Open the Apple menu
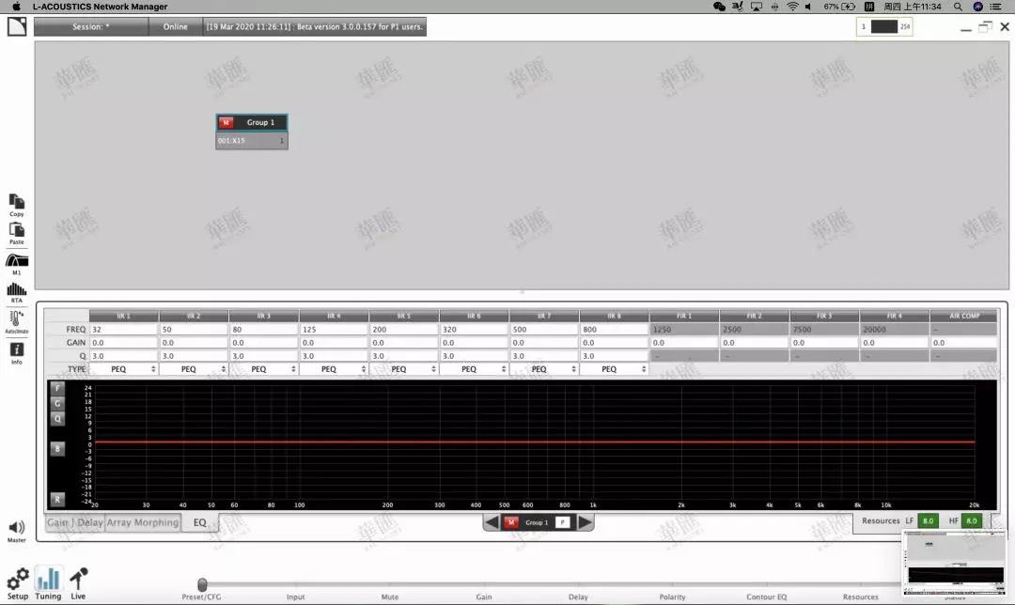This screenshot has height=605, width=1015. click(16, 7)
